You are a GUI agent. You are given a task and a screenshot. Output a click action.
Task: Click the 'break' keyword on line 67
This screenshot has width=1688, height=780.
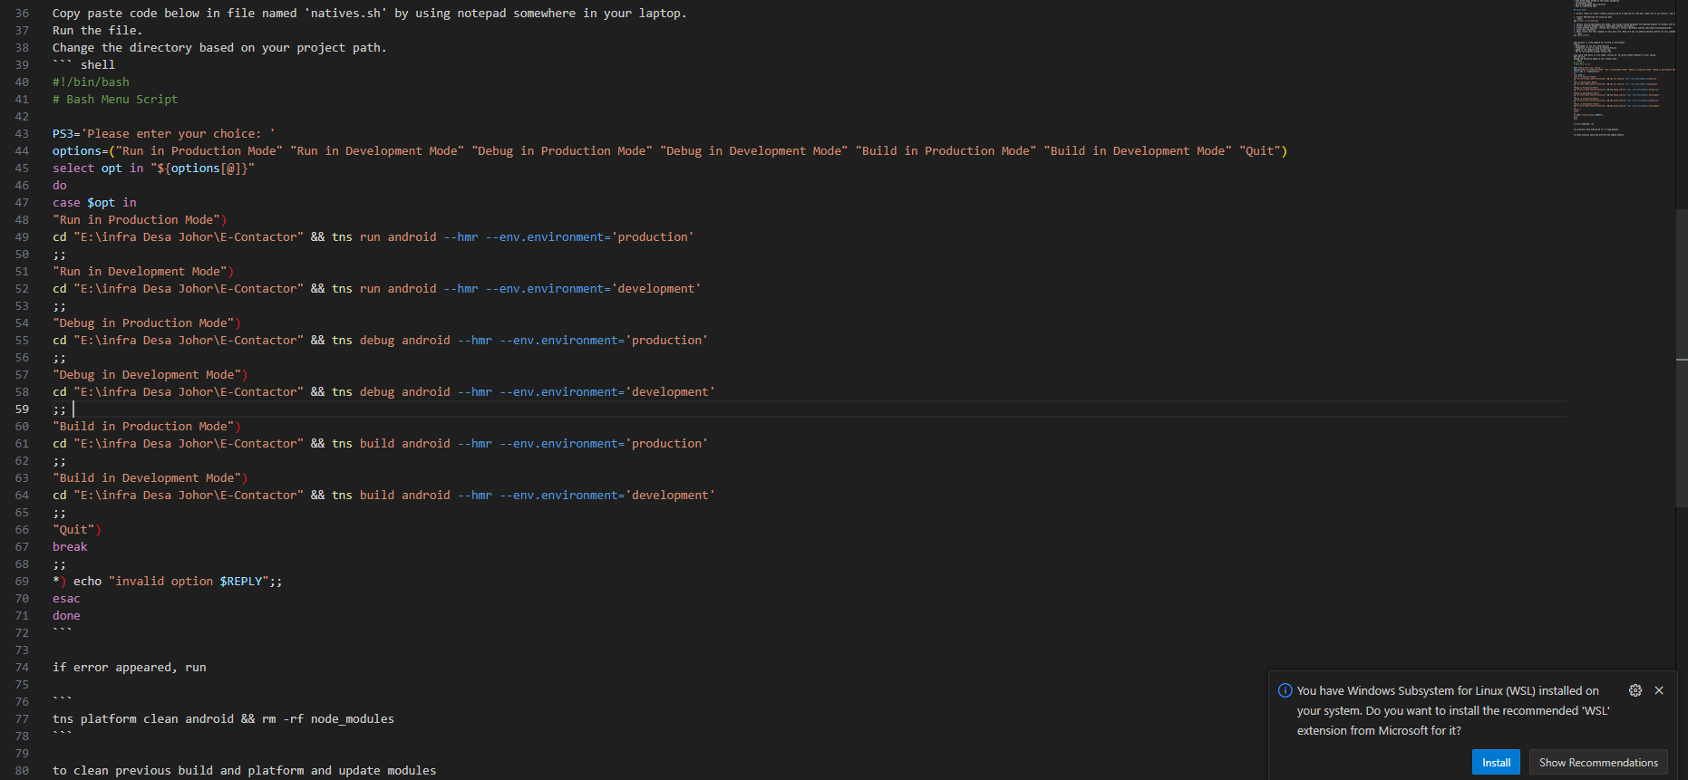click(70, 547)
